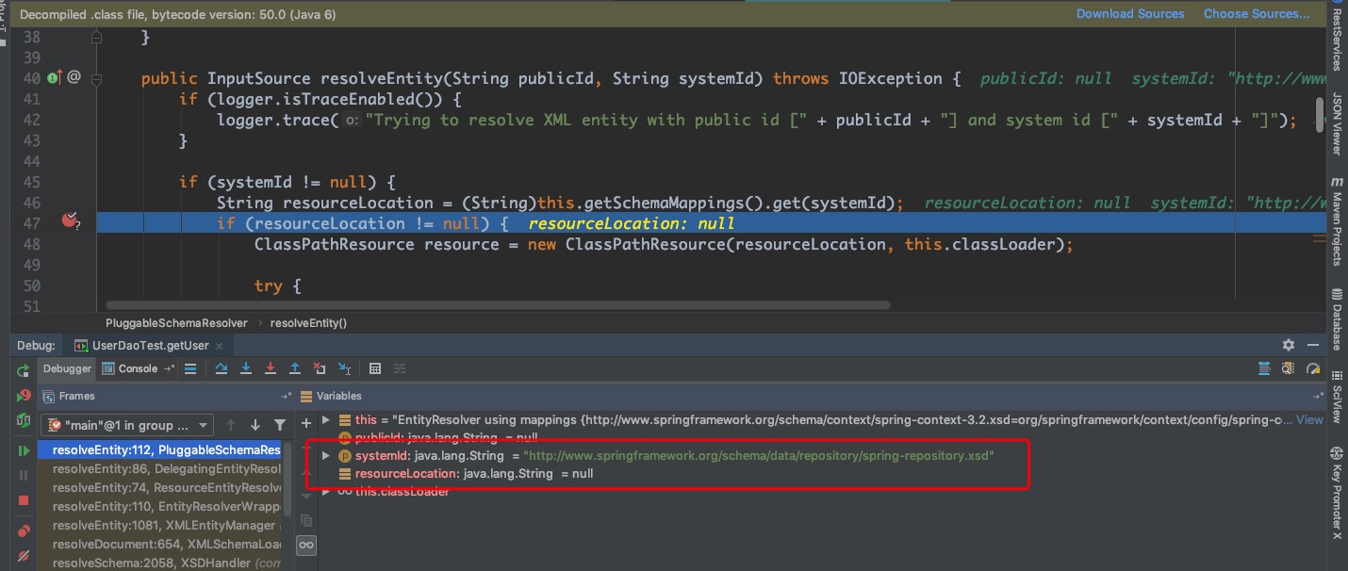
Task: Open the RestServices side tool window
Action: click(1337, 37)
